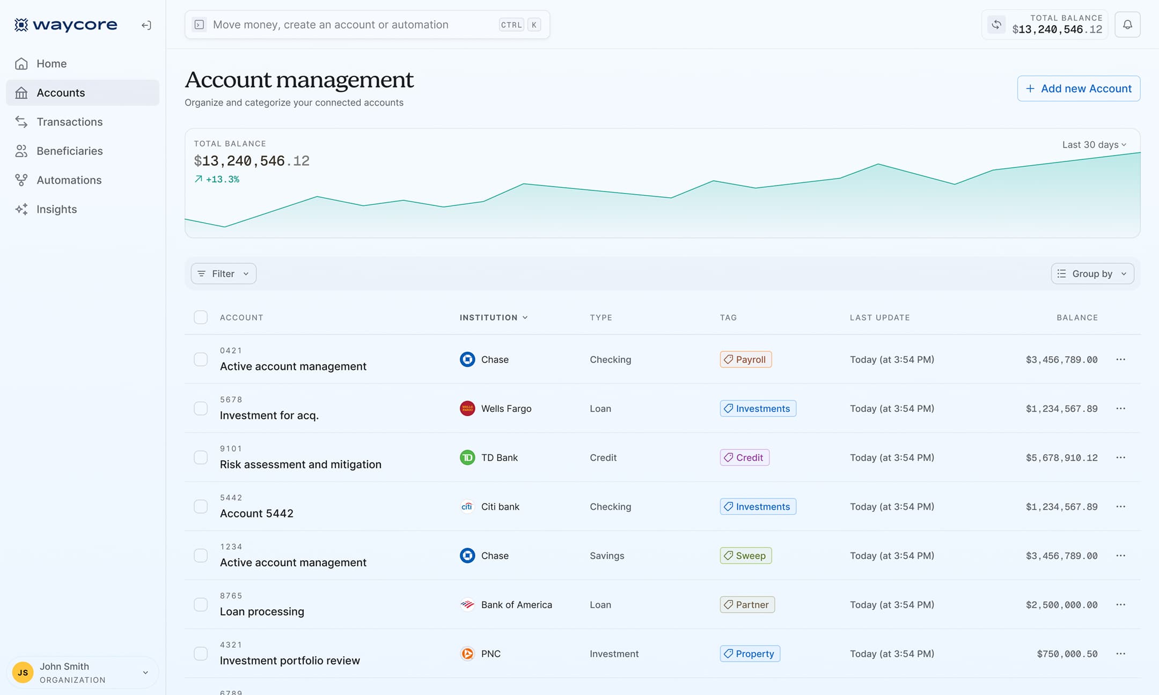Image resolution: width=1159 pixels, height=695 pixels.
Task: Open the Last 30 days dropdown
Action: (1094, 144)
